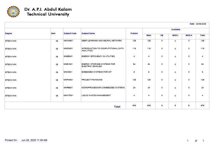
Task: Click Sem value 06 in MNEV601 row
Action: pos(57,65)
